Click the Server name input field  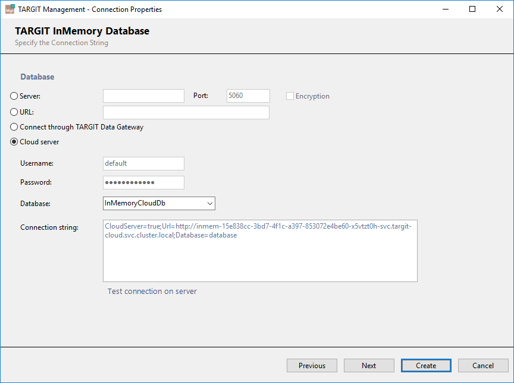143,96
